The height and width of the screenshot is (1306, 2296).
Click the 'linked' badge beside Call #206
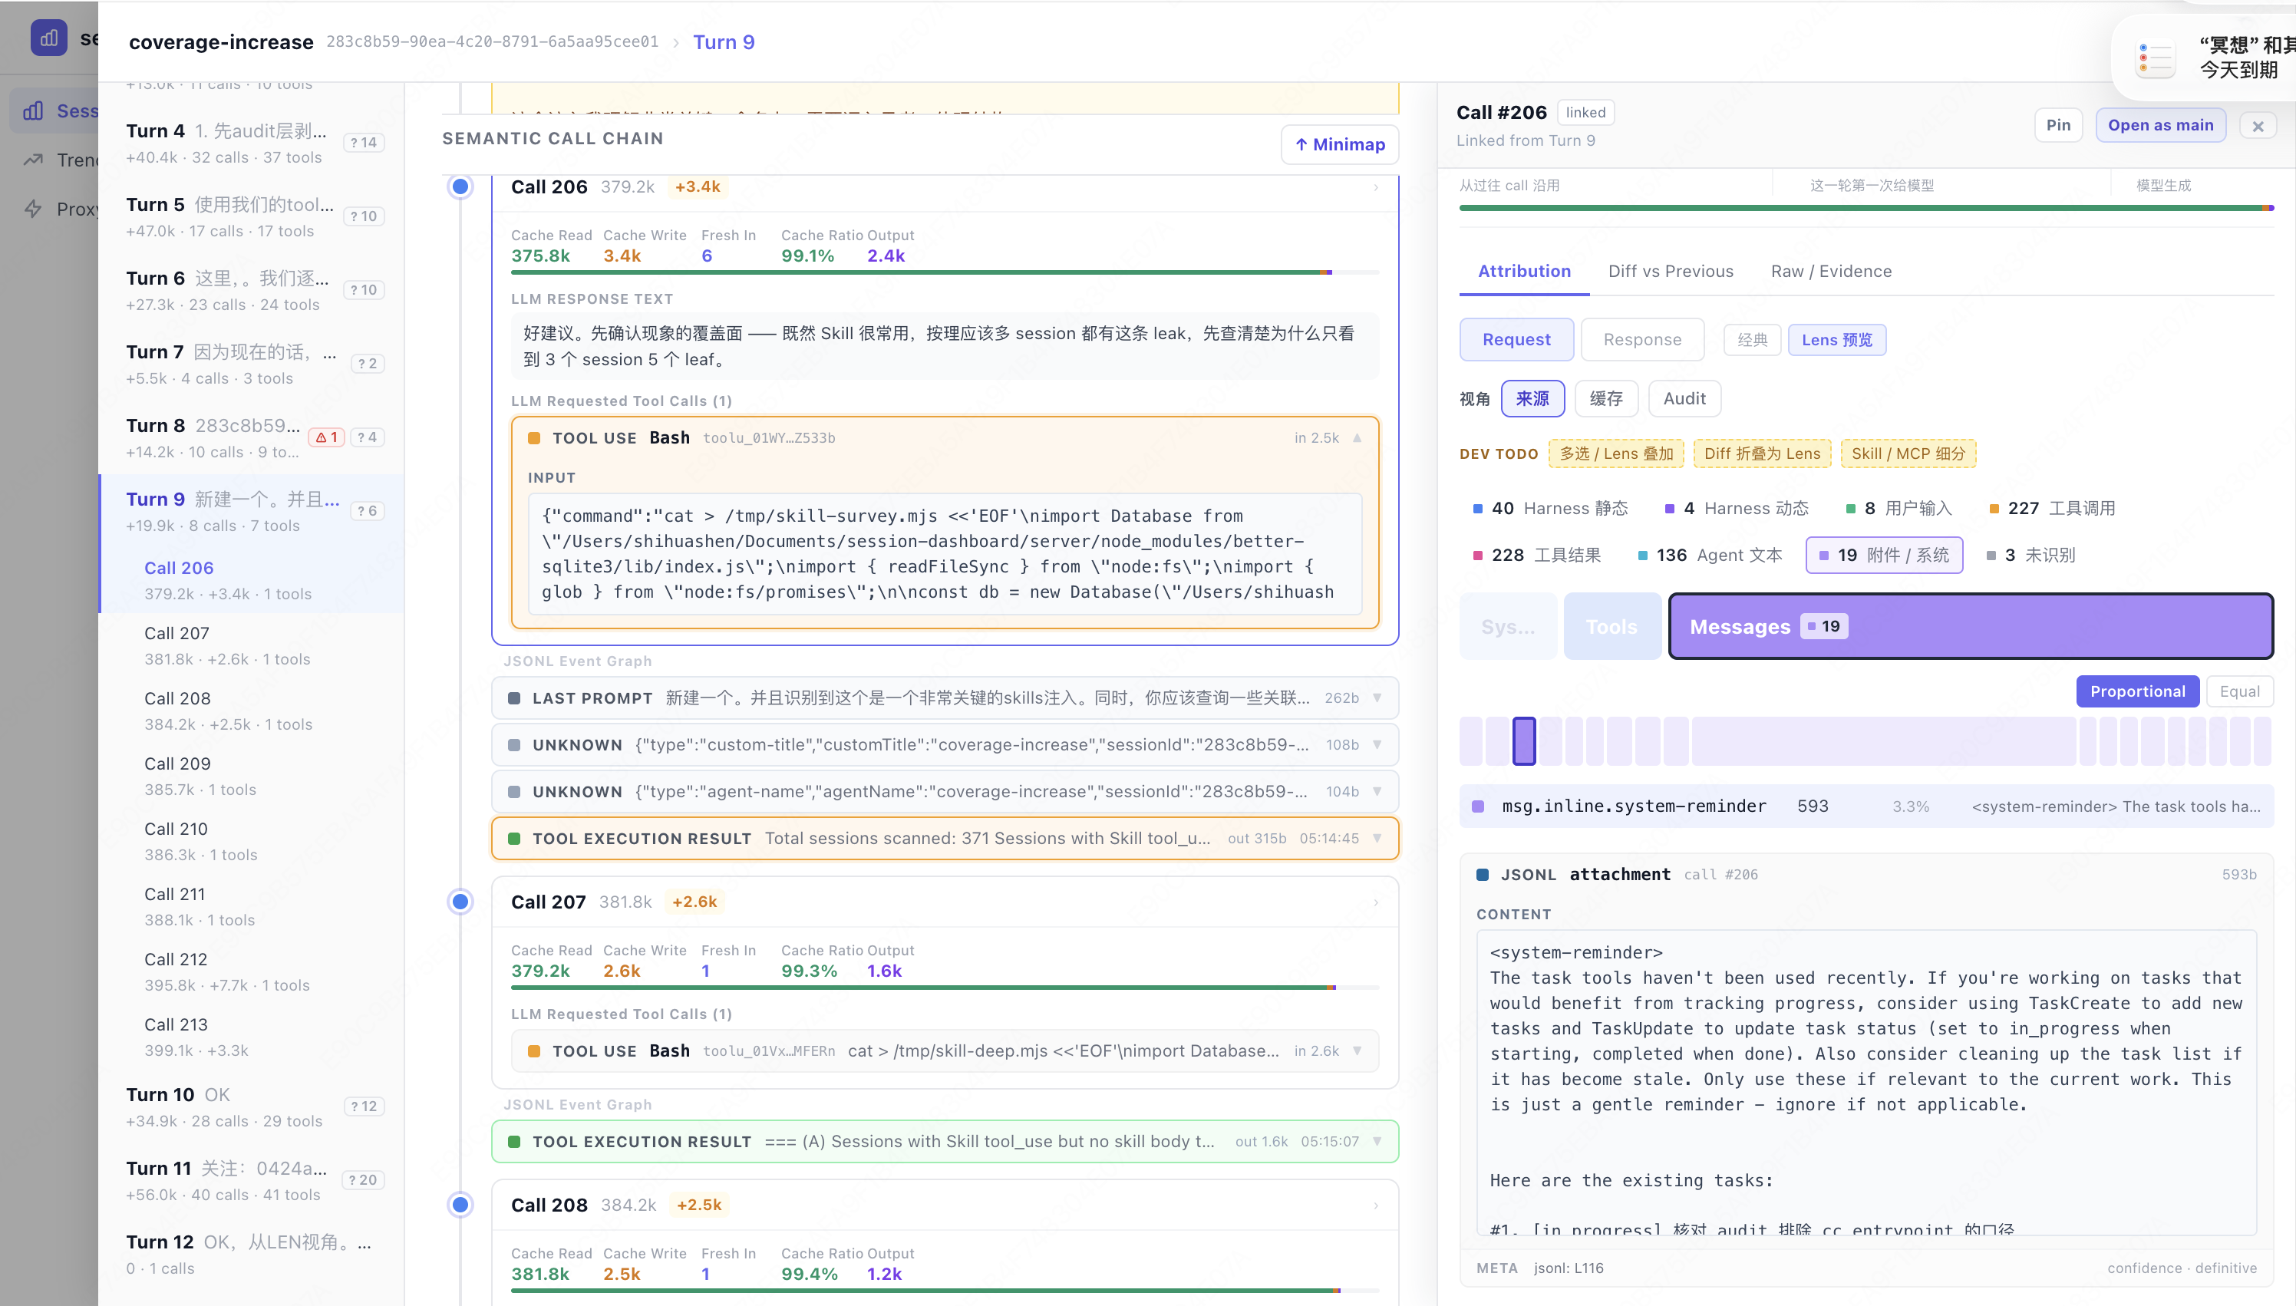[x=1585, y=112]
